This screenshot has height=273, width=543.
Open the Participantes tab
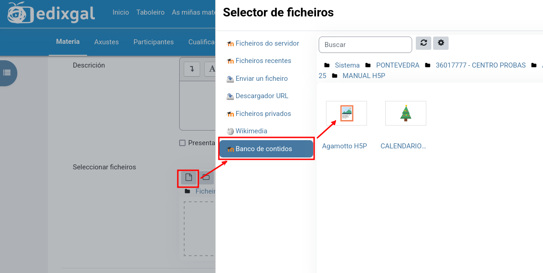[x=153, y=42]
